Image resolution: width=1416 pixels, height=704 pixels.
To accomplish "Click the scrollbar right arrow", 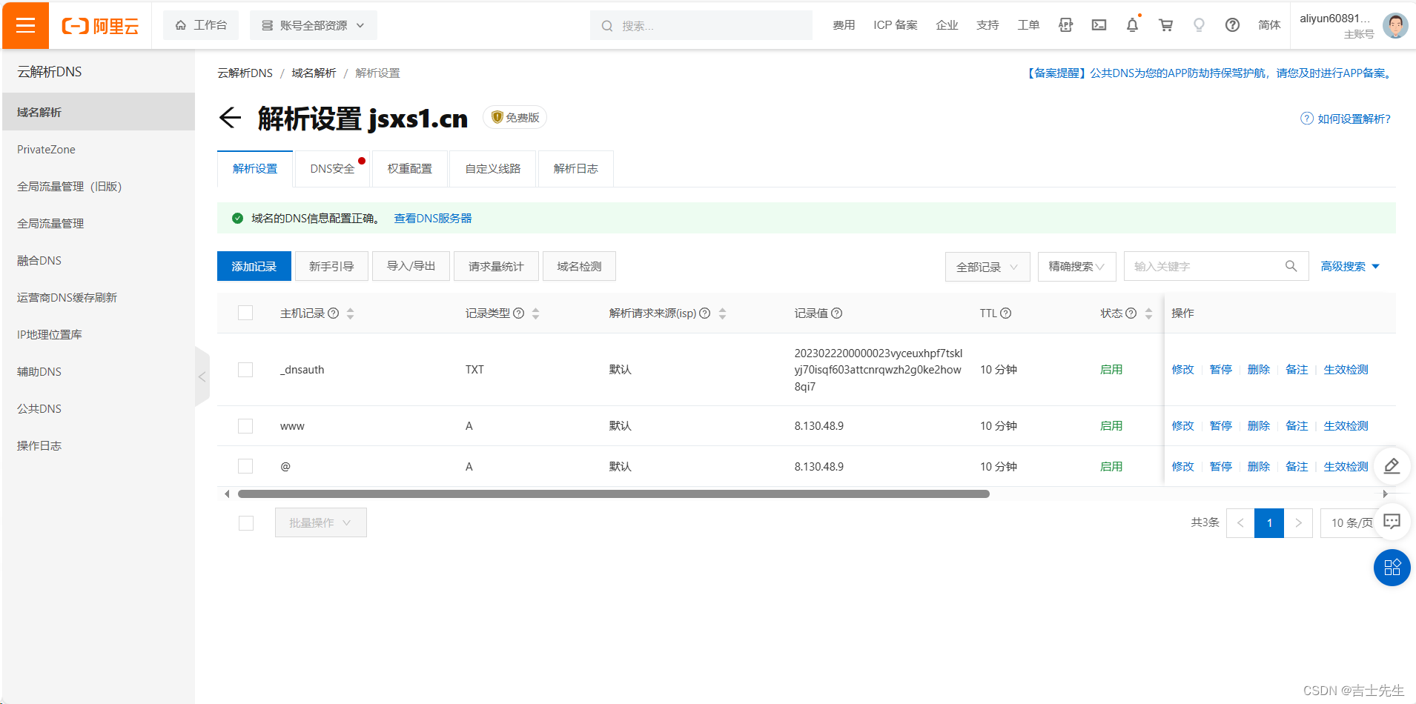I will pyautogui.click(x=1385, y=494).
